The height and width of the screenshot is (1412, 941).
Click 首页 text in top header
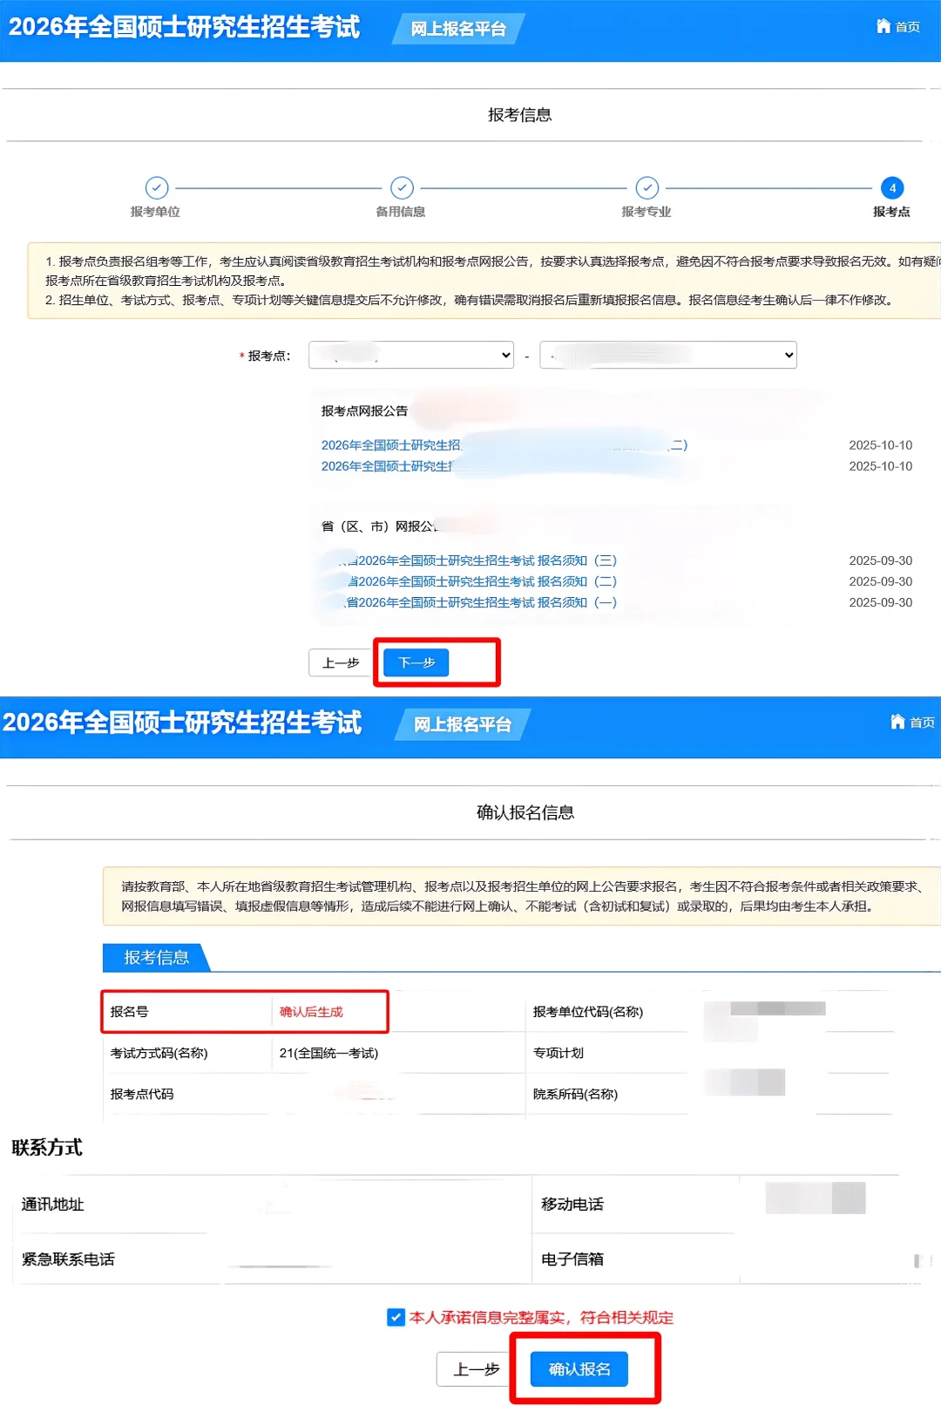tap(908, 27)
